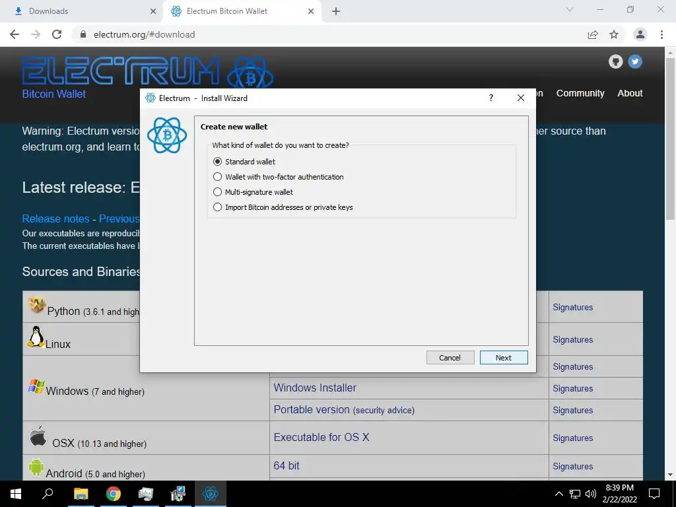Viewport: 676px width, 507px height.
Task: Click the Electrum logo inside the wizard
Action: (167, 135)
